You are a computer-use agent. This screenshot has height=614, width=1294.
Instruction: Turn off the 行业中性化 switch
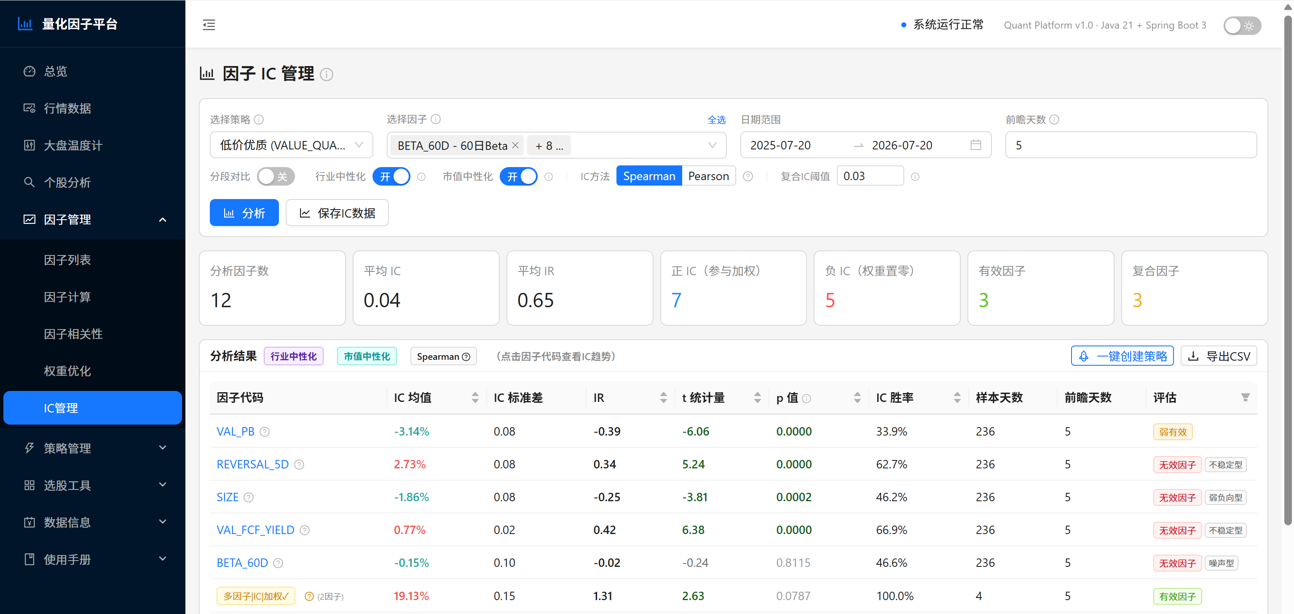(x=391, y=177)
